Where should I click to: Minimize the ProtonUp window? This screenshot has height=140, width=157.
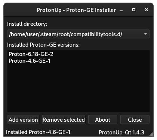[121, 10]
